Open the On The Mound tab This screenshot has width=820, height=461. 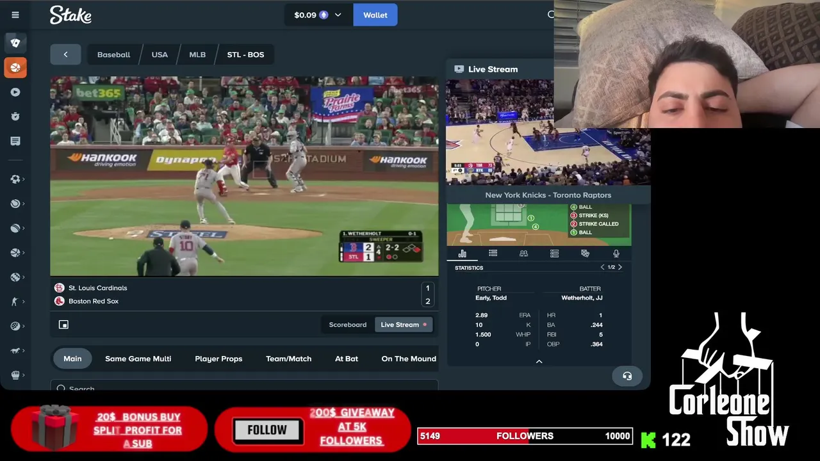(x=409, y=359)
